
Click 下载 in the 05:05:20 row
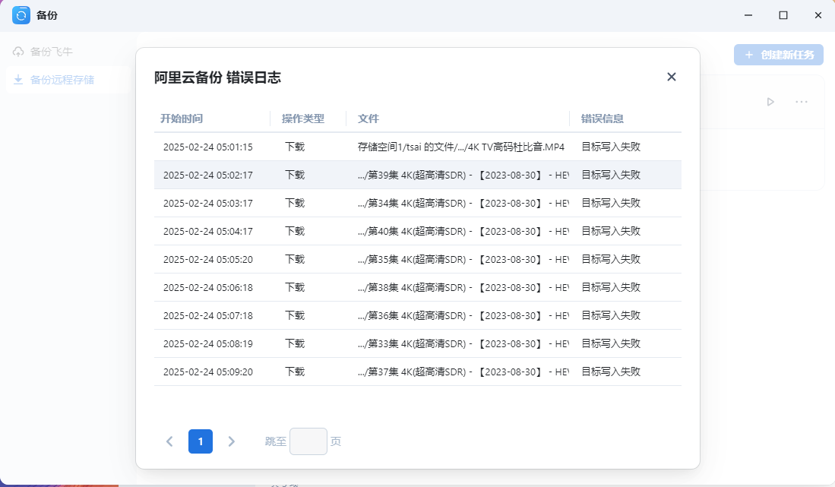tap(295, 259)
